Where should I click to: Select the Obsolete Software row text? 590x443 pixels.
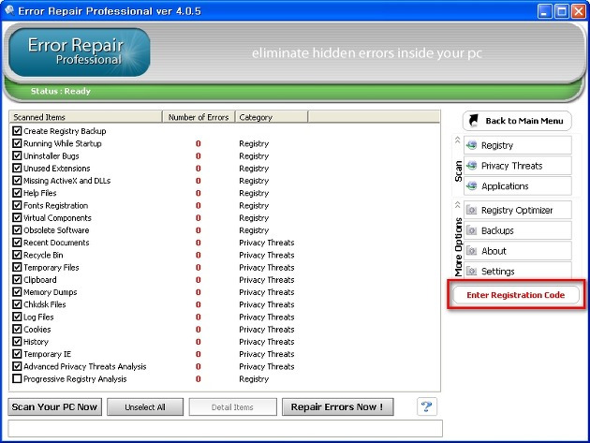[56, 230]
